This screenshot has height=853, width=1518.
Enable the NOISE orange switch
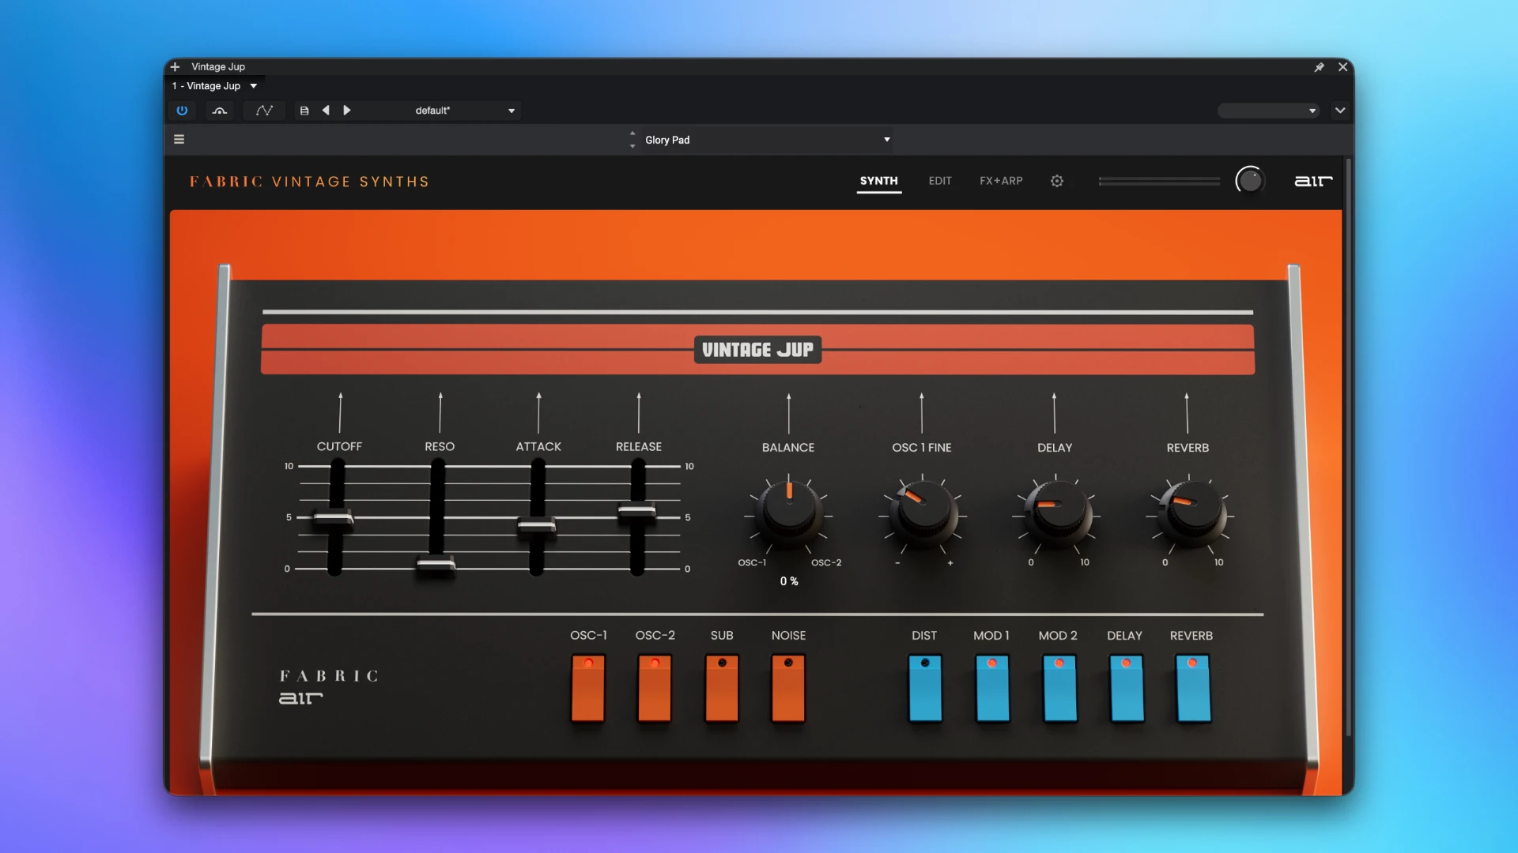click(788, 688)
